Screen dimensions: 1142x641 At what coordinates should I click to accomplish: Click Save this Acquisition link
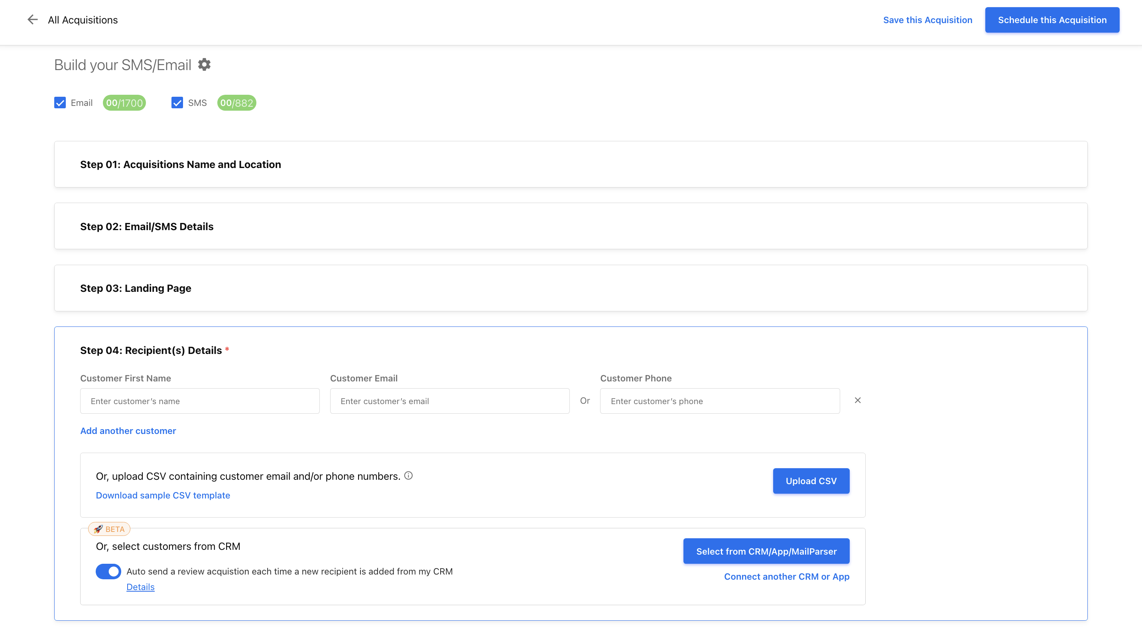click(927, 20)
